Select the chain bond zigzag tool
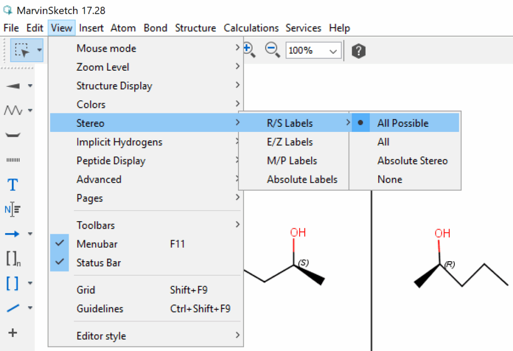The image size is (513, 351). tap(13, 110)
